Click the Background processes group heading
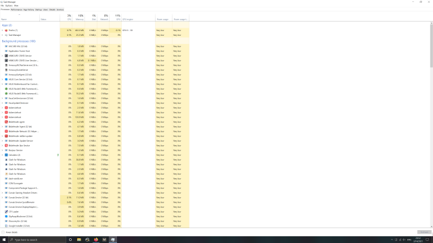The width and height of the screenshot is (433, 243). tap(19, 41)
